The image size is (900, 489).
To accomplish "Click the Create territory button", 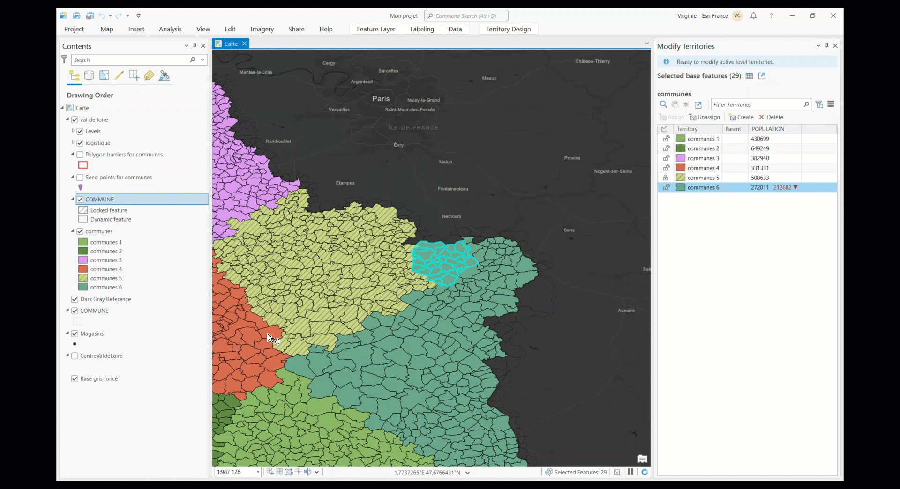I will tap(742, 117).
